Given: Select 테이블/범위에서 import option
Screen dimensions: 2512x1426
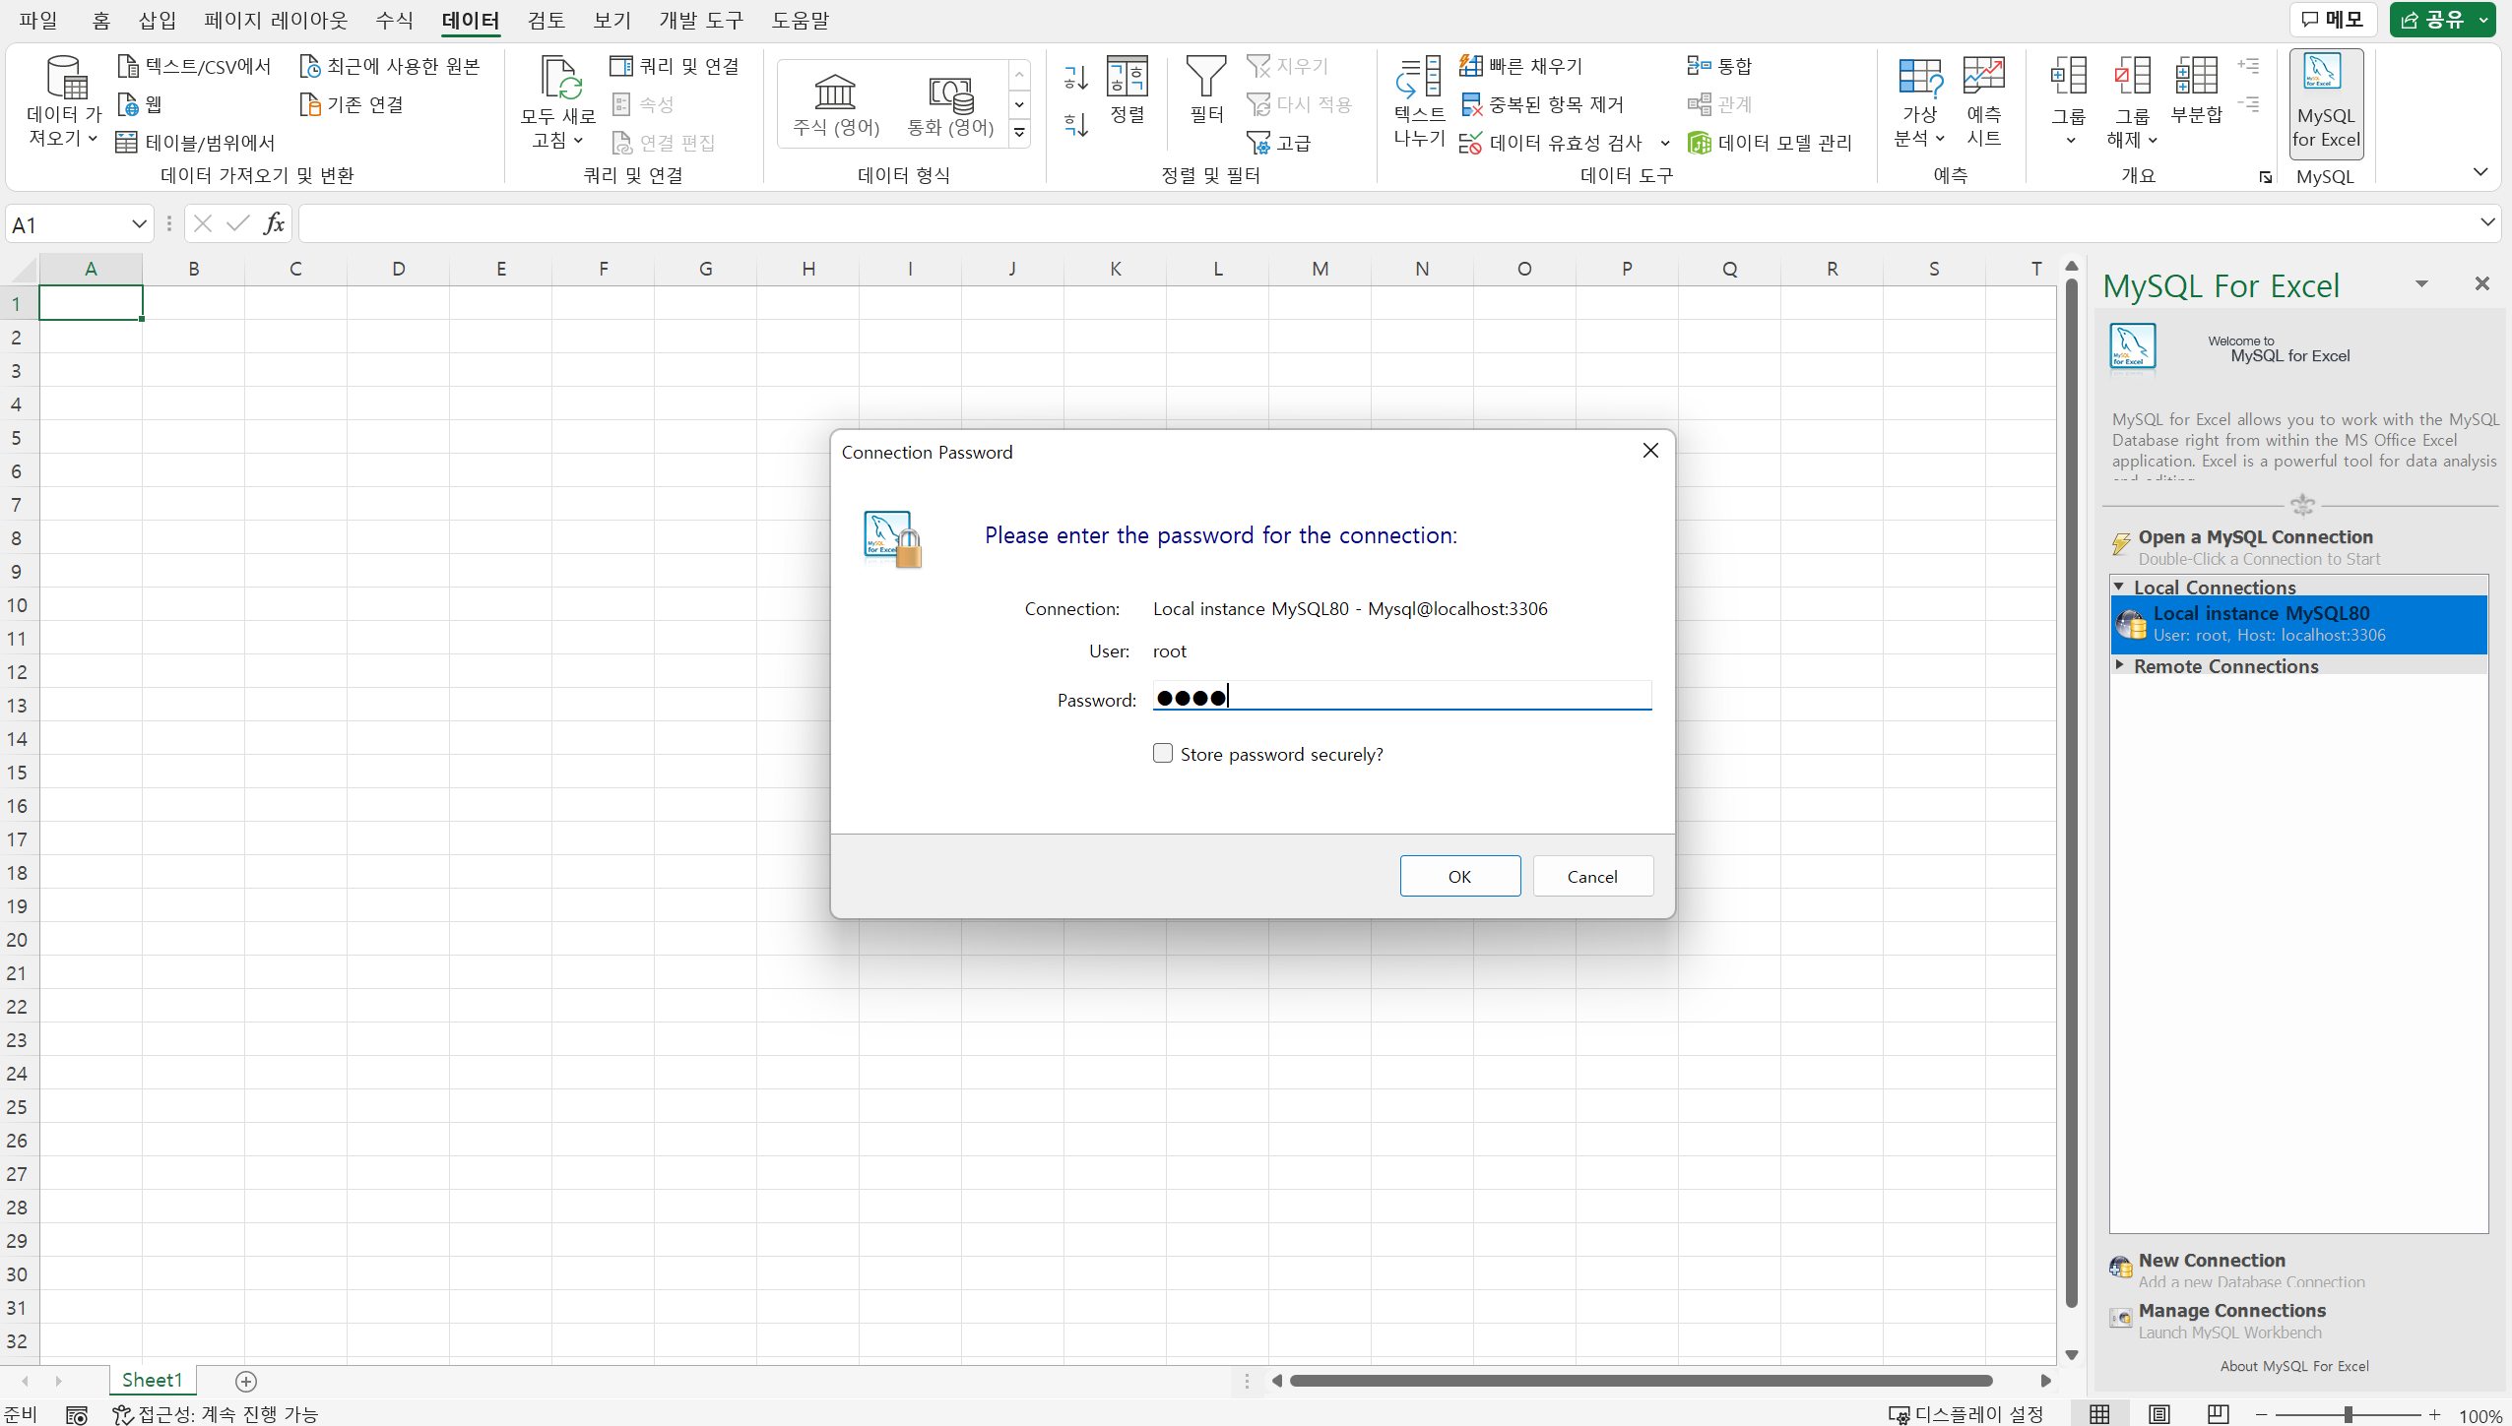Looking at the screenshot, I should point(195,143).
